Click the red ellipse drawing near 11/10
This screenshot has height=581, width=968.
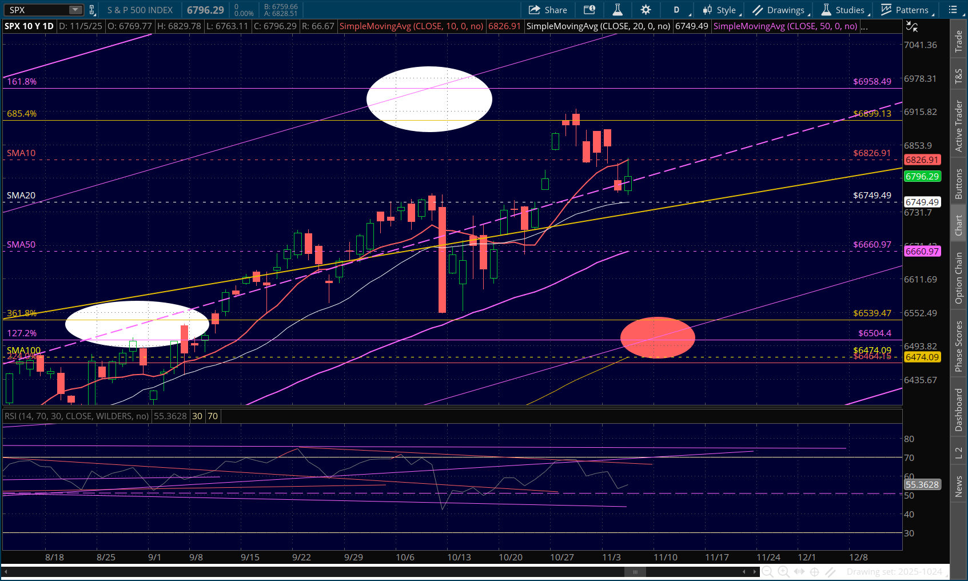658,337
